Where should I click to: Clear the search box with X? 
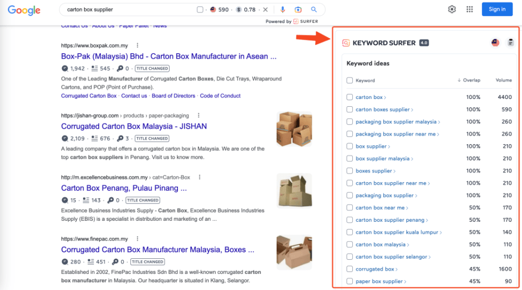[x=265, y=10]
